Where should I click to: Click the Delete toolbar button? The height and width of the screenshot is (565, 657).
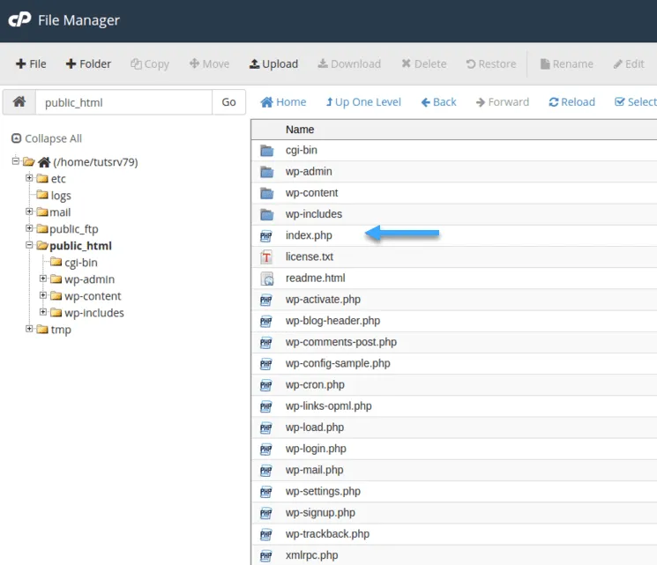pyautogui.click(x=423, y=63)
